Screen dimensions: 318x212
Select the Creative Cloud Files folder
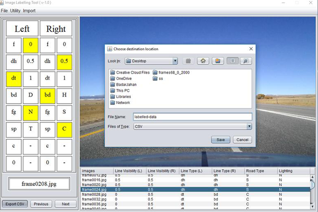click(130, 73)
